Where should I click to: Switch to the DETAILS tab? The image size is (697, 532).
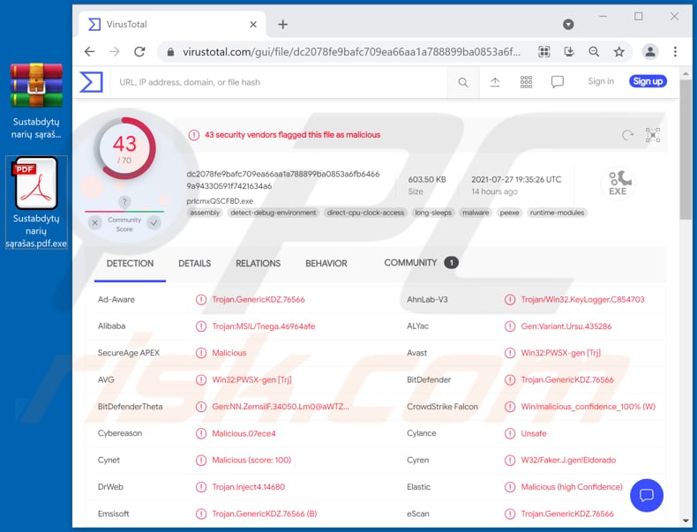coord(194,264)
